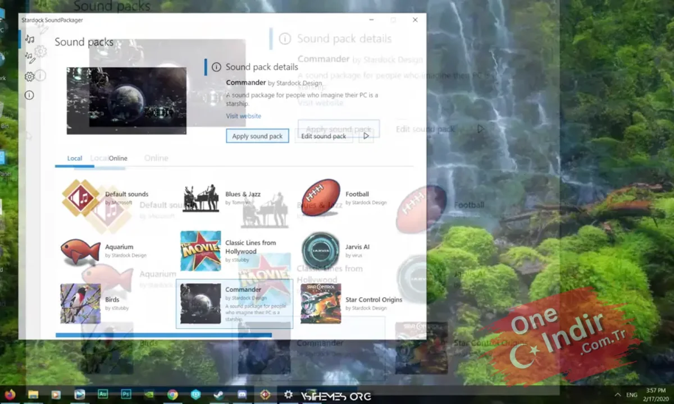This screenshot has height=404, width=674.
Task: Select the Birds pack icon
Action: [80, 304]
